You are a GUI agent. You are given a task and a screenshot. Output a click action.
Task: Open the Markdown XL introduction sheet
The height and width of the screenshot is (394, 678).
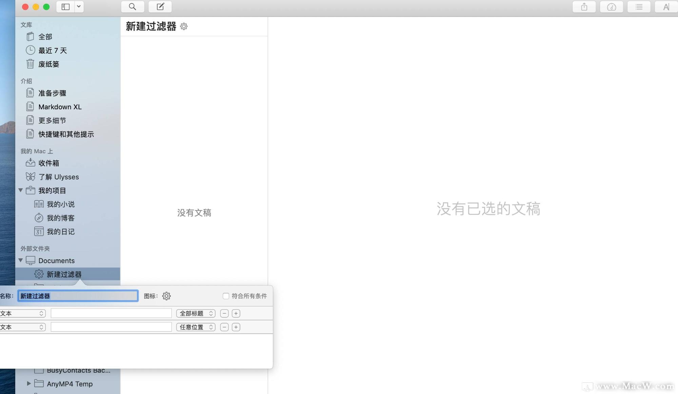click(60, 106)
